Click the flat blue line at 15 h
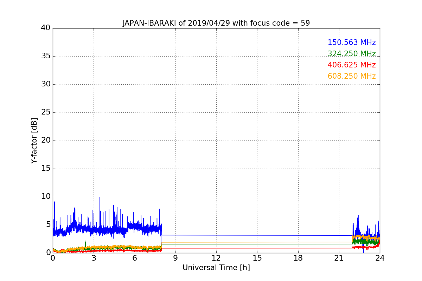 coord(257,235)
